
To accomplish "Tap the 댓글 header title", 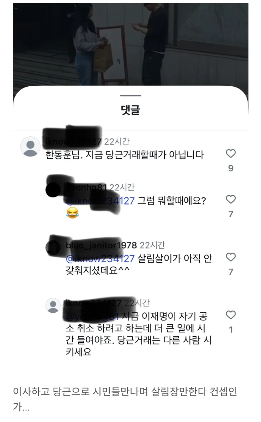I will [x=130, y=110].
